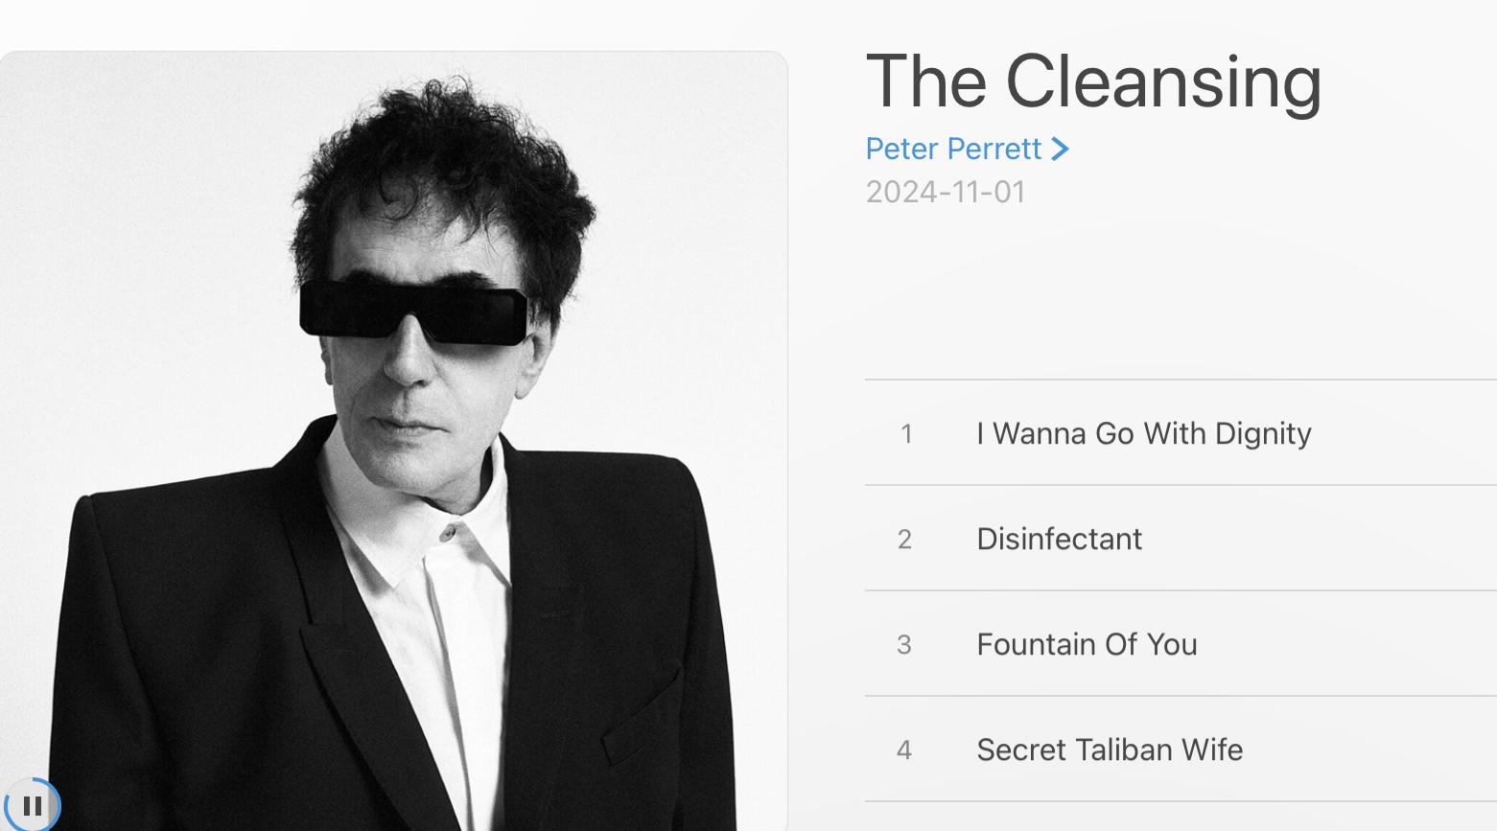Click the word Dignity in track one
1497x831 pixels.
[x=1263, y=434]
